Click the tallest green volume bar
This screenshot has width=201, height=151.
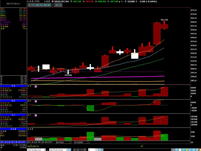90,136
